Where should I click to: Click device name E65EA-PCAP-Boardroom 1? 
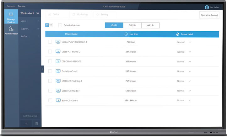coord(74,42)
